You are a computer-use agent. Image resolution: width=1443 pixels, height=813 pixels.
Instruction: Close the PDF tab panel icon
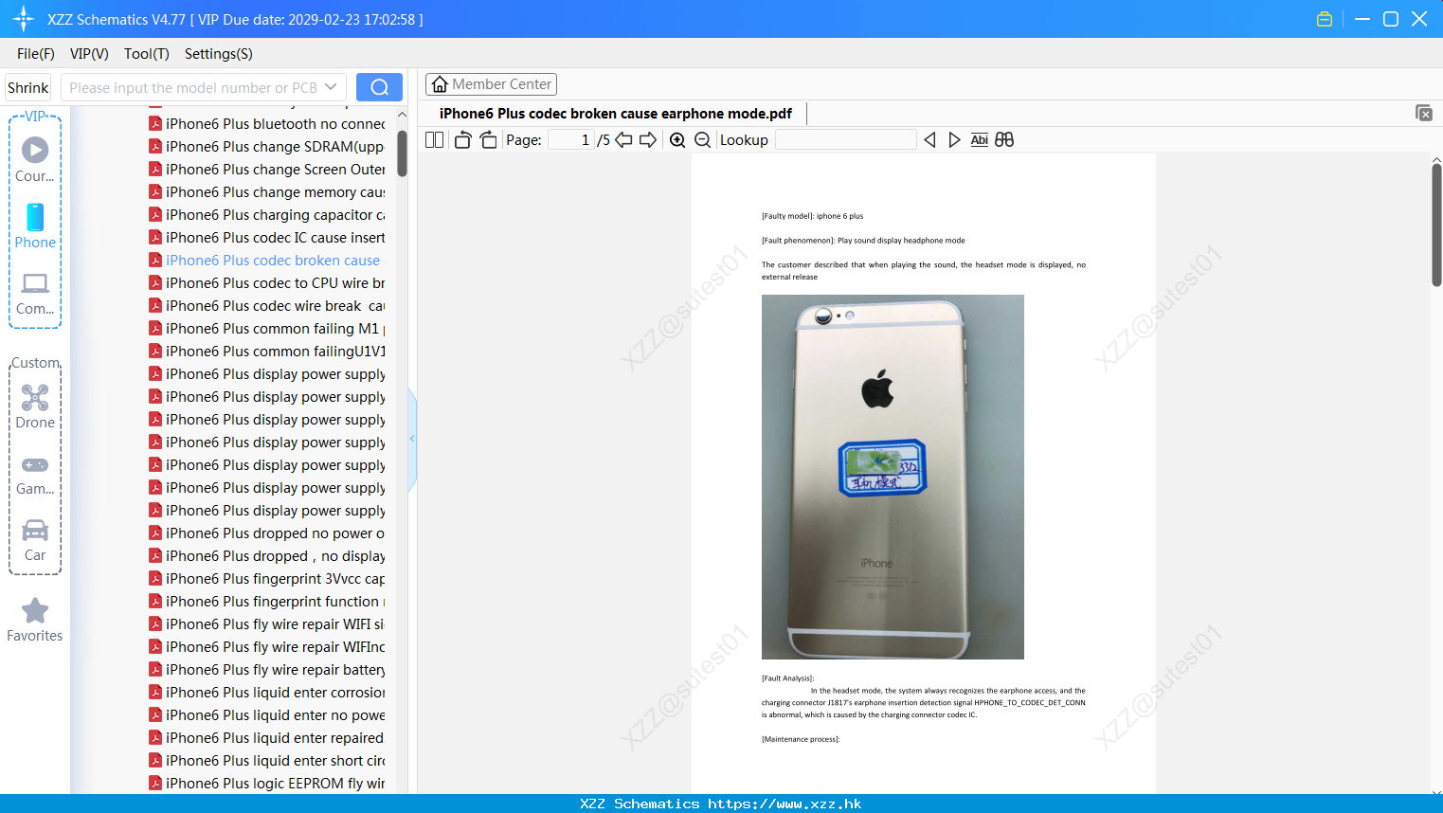point(1424,113)
